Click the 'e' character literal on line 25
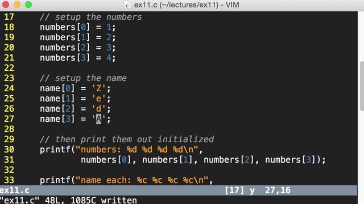Image resolution: width=364 pixels, height=204 pixels. point(98,99)
